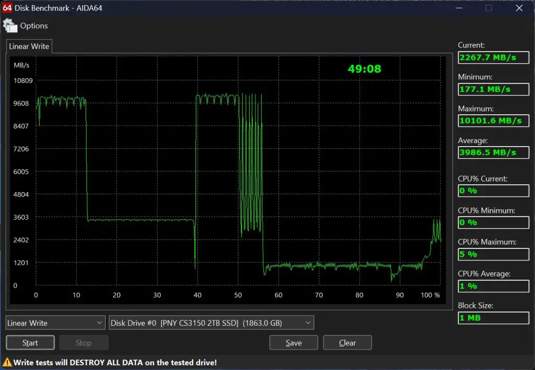
Task: Click the Stop button
Action: (84, 343)
